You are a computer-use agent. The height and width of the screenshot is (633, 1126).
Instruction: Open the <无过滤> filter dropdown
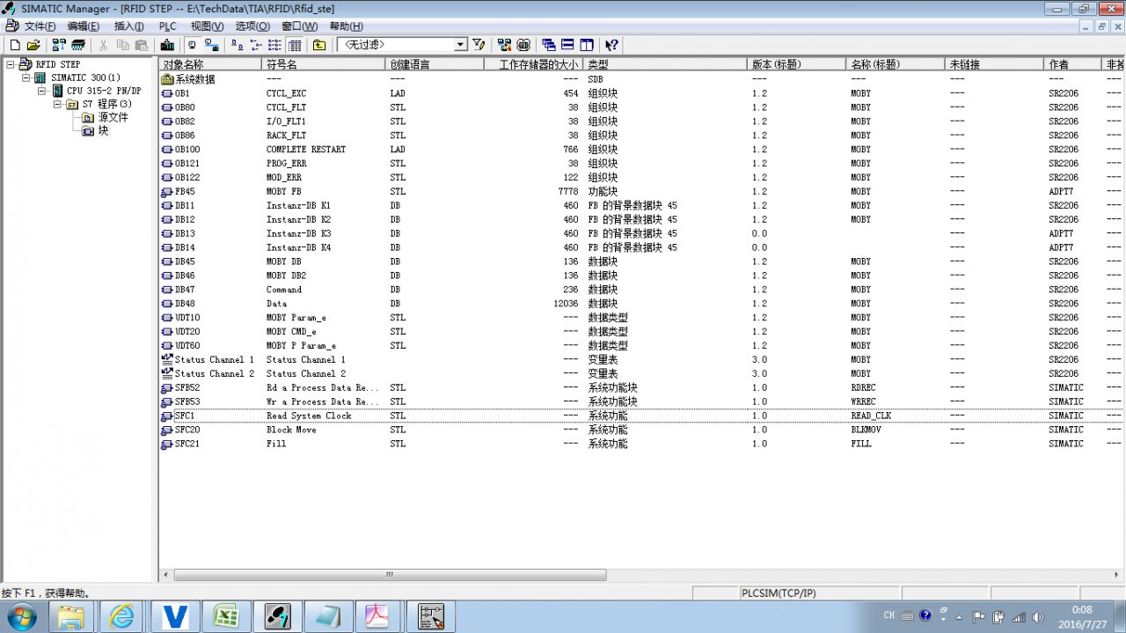[460, 45]
